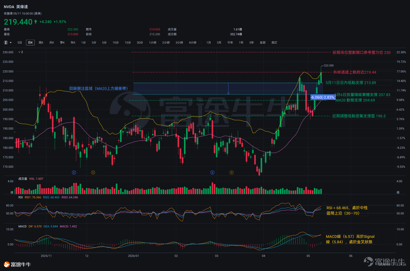Screen dimensions: 410x271
Task: Click the dividend D marker near March 2026
Action: coord(231,172)
